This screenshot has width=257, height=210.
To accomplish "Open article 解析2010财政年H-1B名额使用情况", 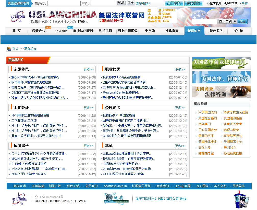I will point(35,77).
